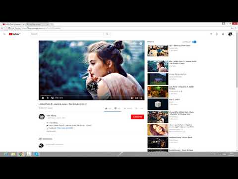Open the white cube video thumbnail

click(x=158, y=104)
